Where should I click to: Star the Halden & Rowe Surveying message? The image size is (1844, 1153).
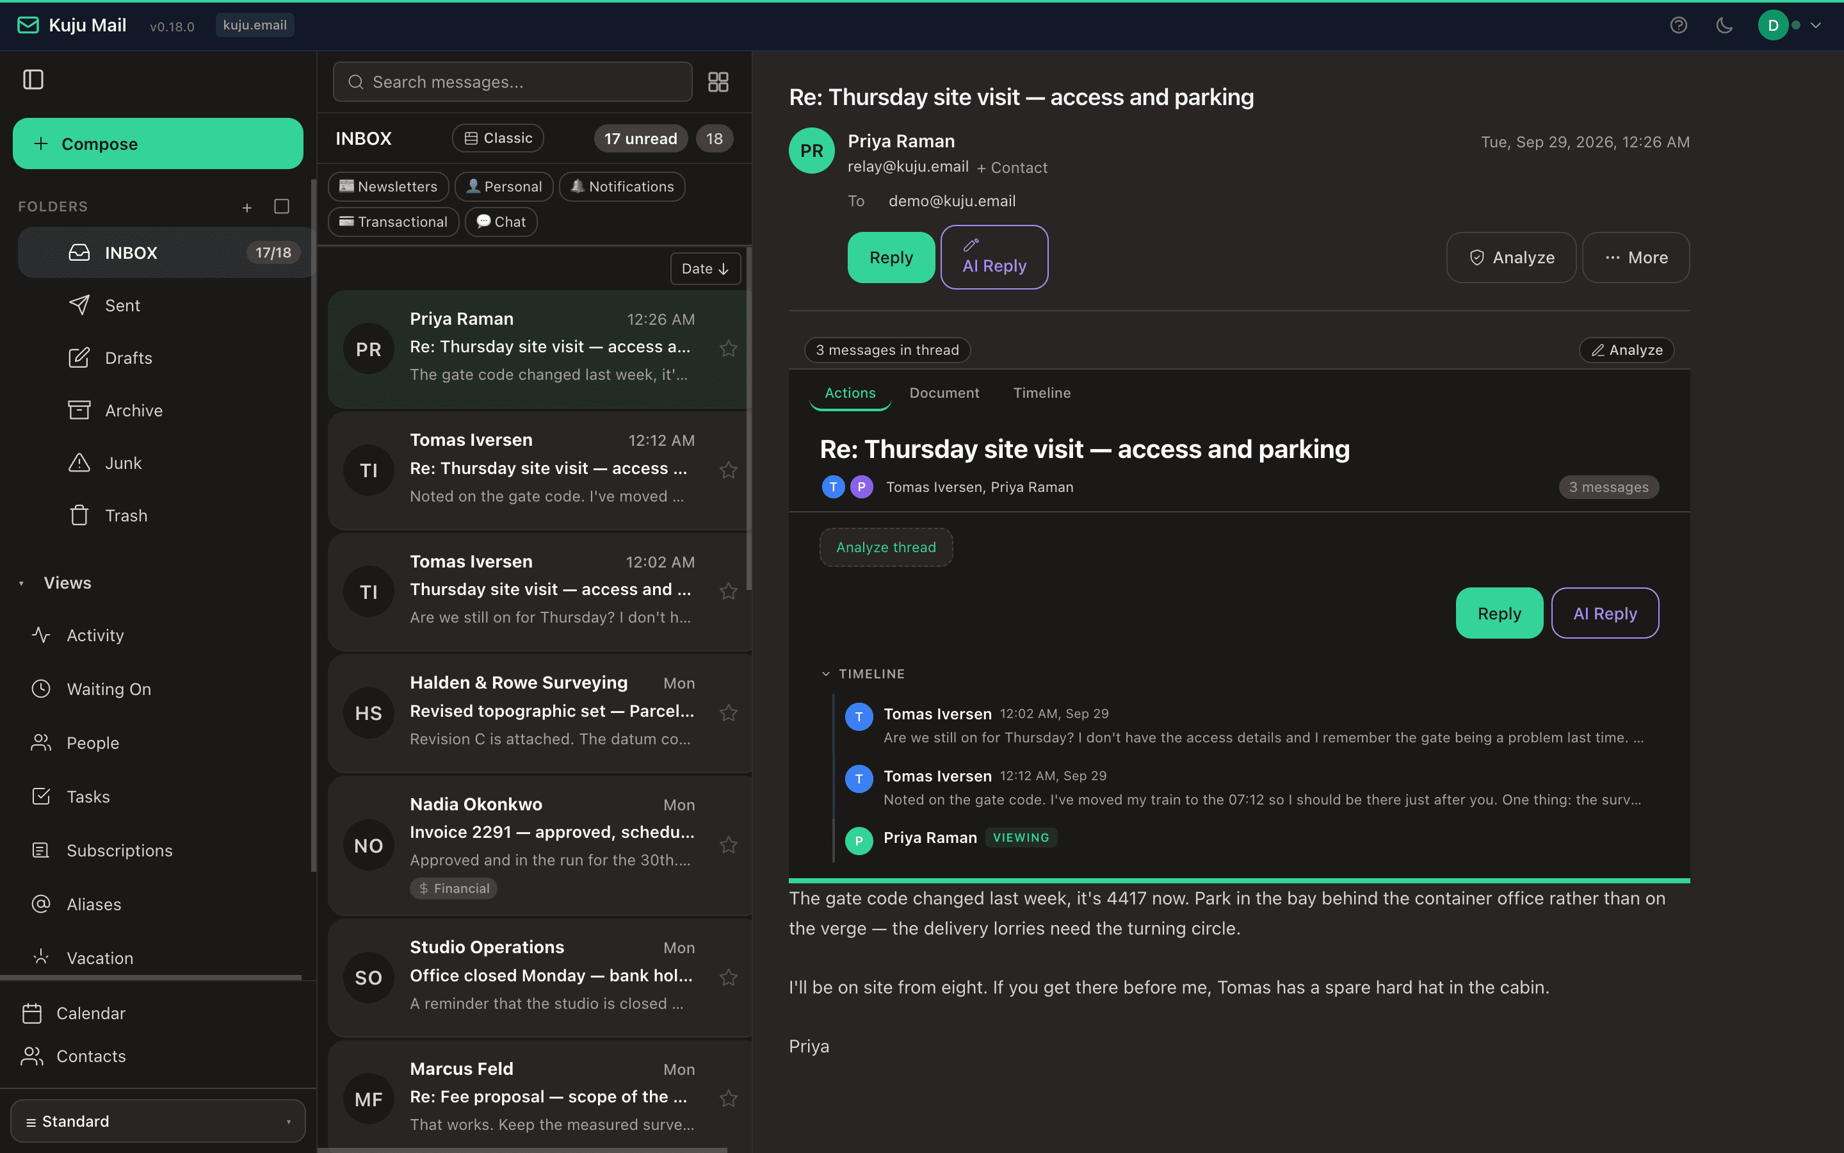point(729,713)
